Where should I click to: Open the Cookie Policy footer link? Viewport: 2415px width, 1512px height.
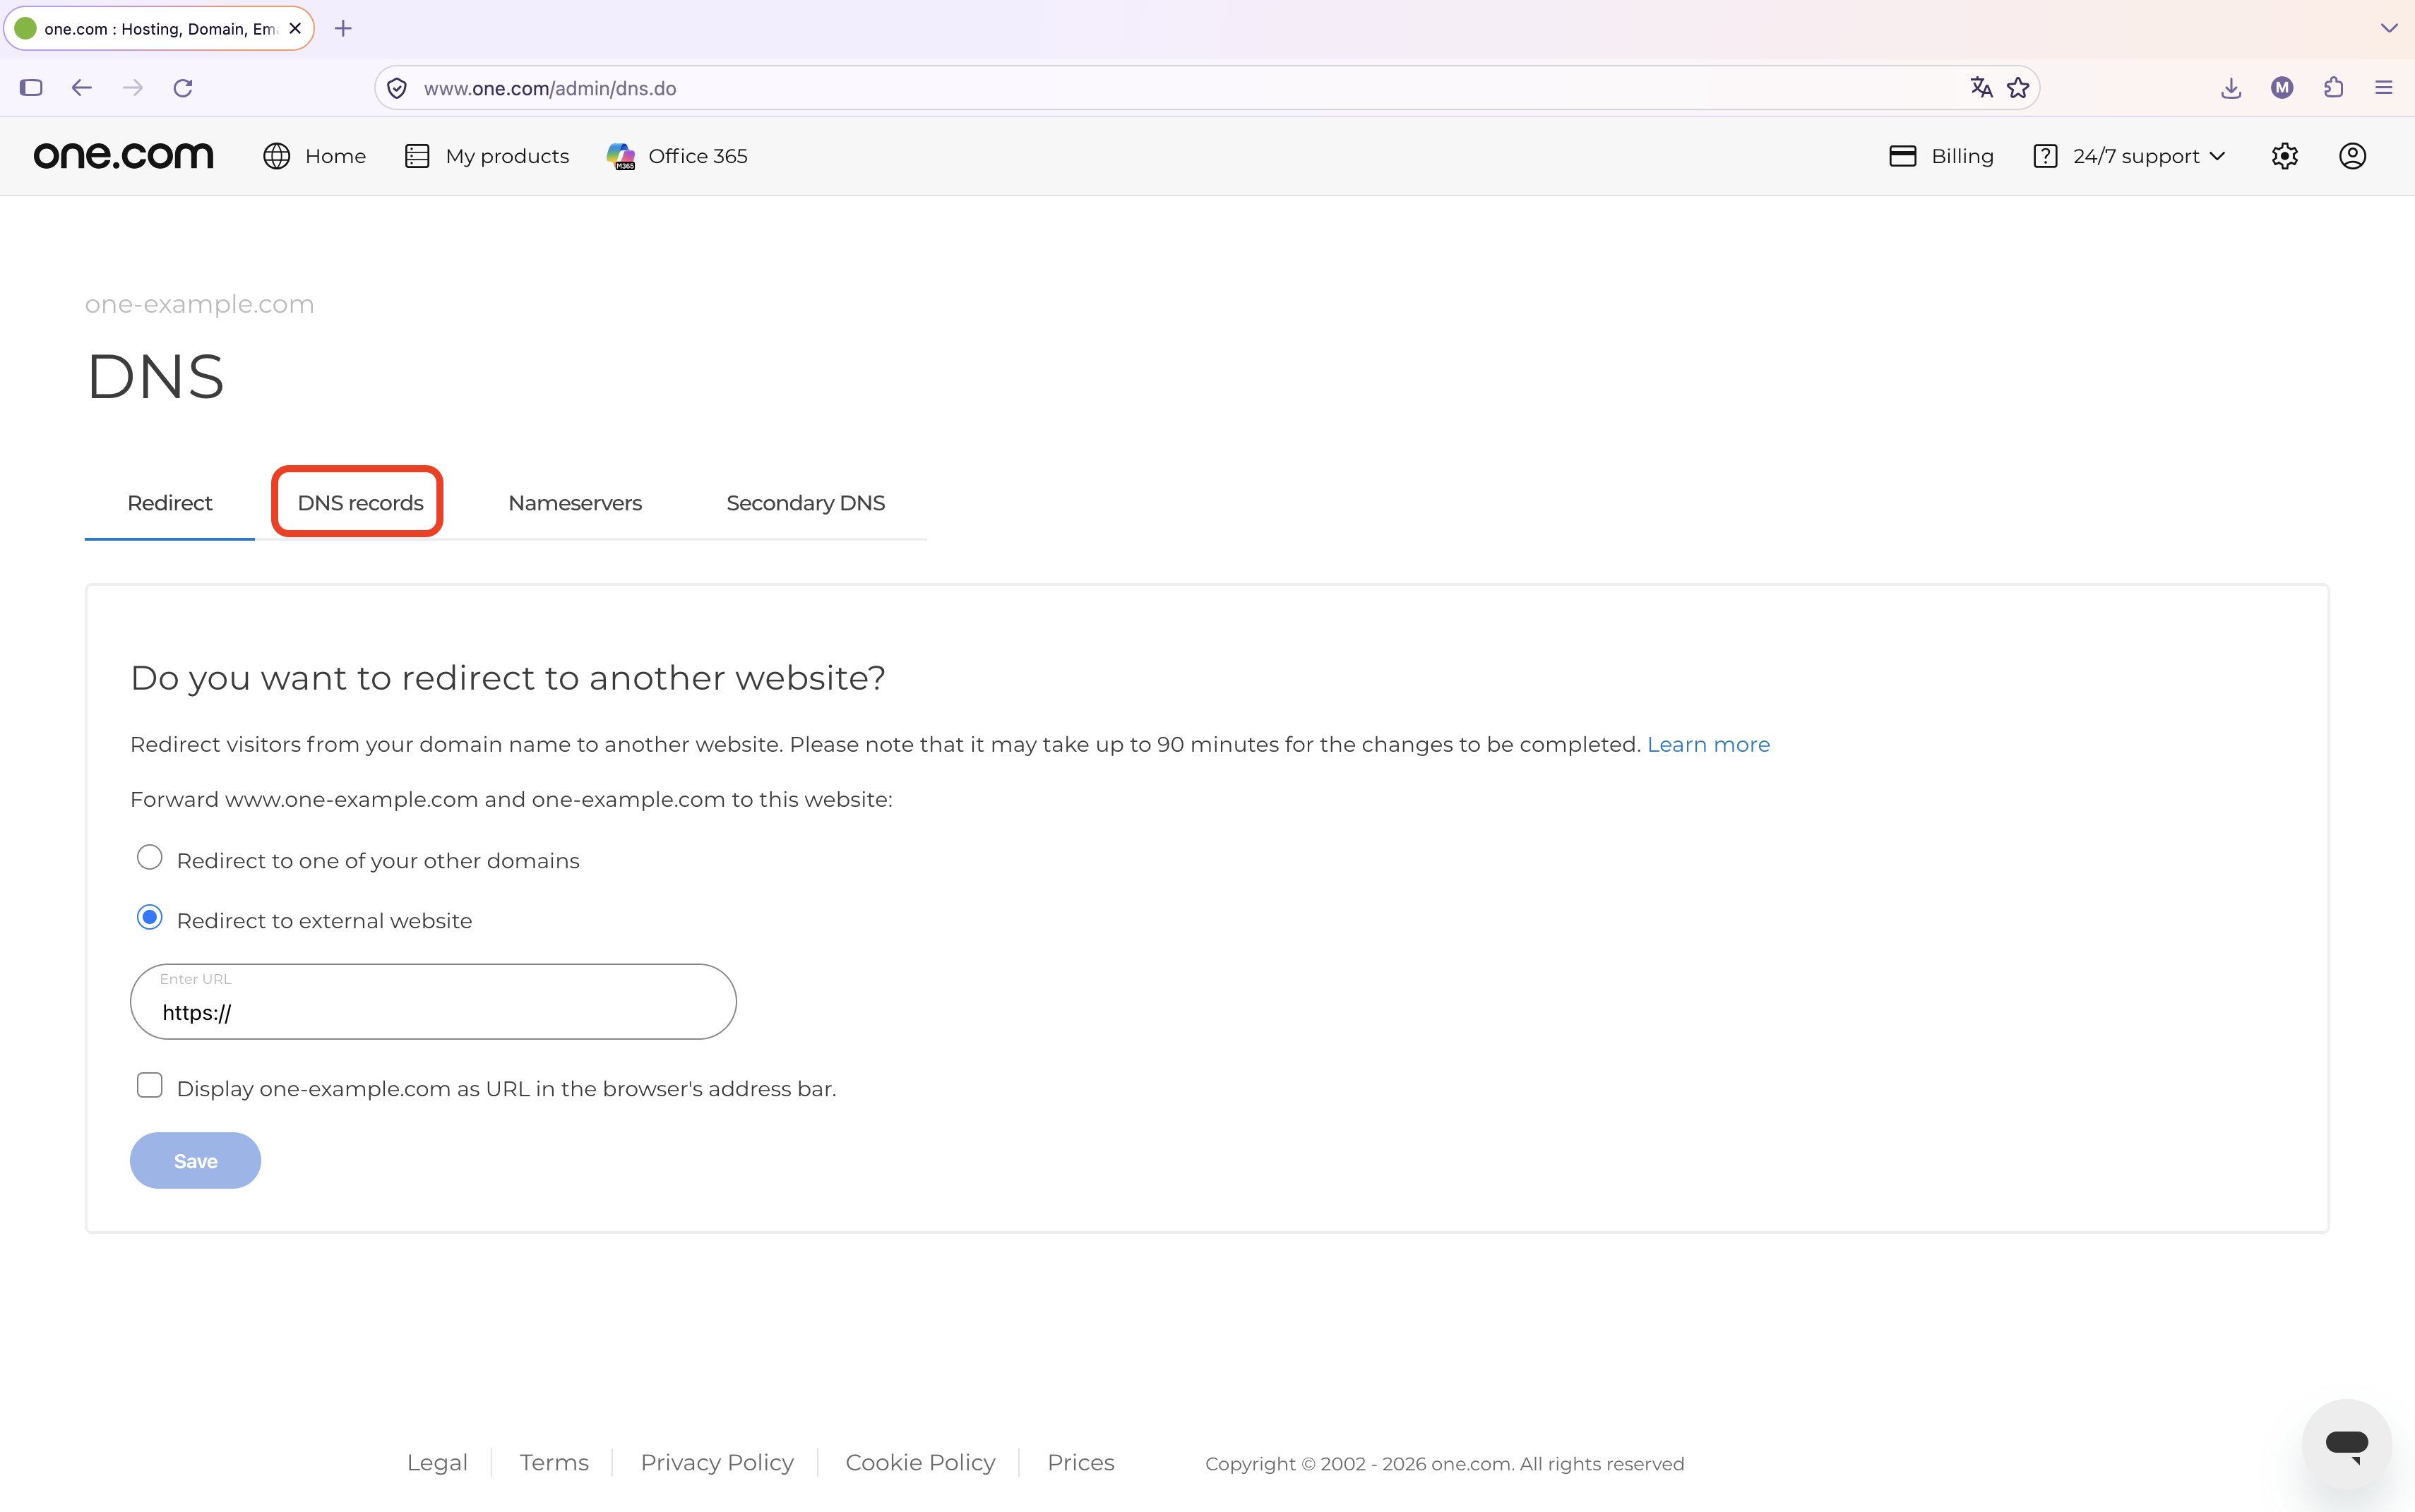[920, 1463]
